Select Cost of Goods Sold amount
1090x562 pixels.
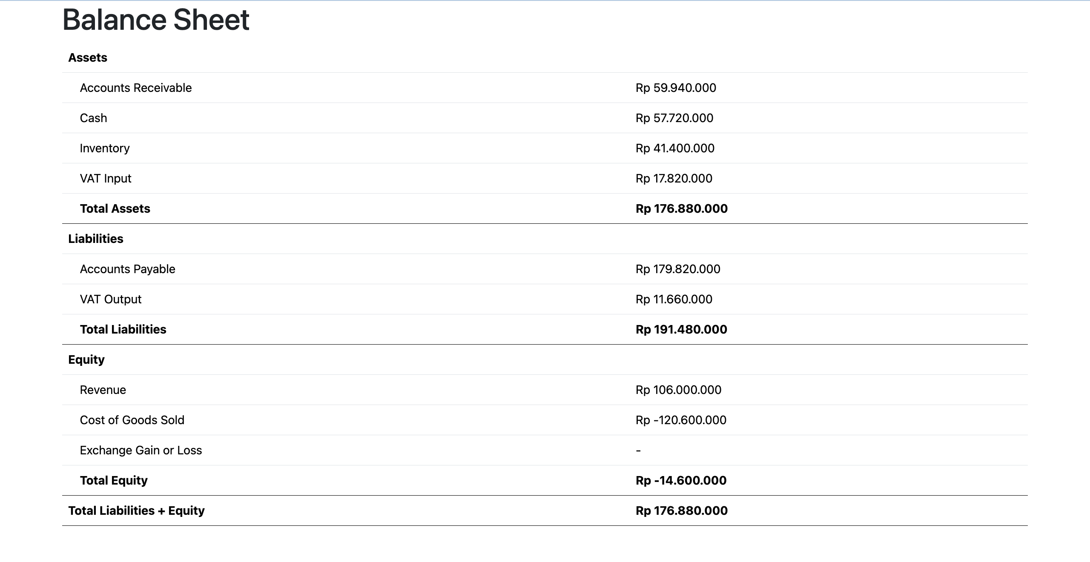(681, 420)
